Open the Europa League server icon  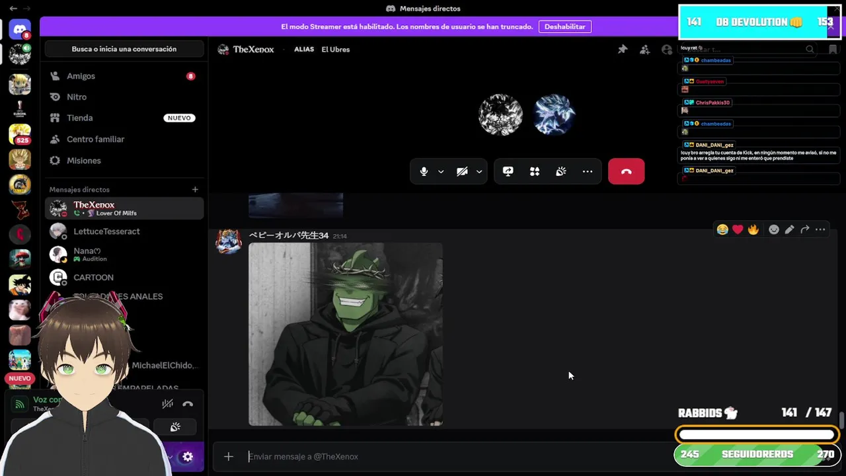(x=20, y=109)
